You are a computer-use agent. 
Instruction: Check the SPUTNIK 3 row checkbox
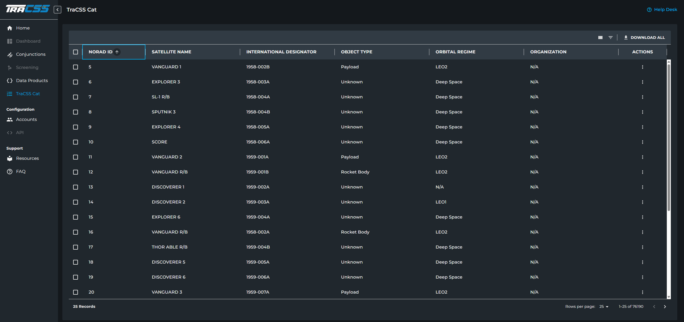(x=76, y=112)
